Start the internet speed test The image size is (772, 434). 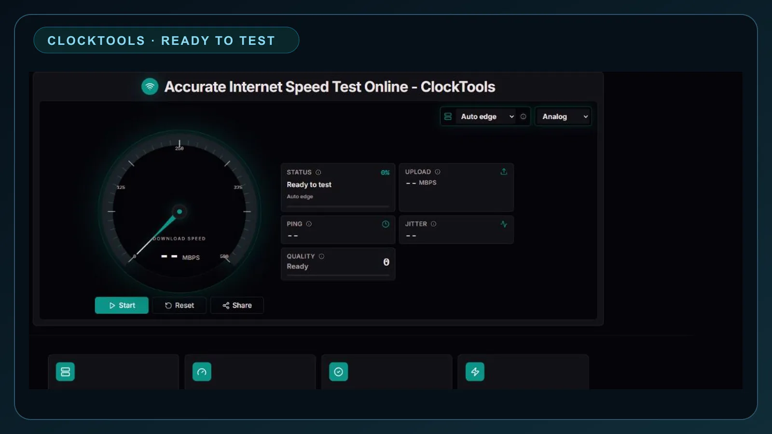[x=122, y=305]
